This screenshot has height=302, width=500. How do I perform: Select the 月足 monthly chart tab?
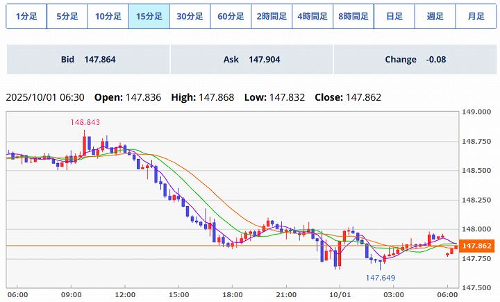pos(476,17)
